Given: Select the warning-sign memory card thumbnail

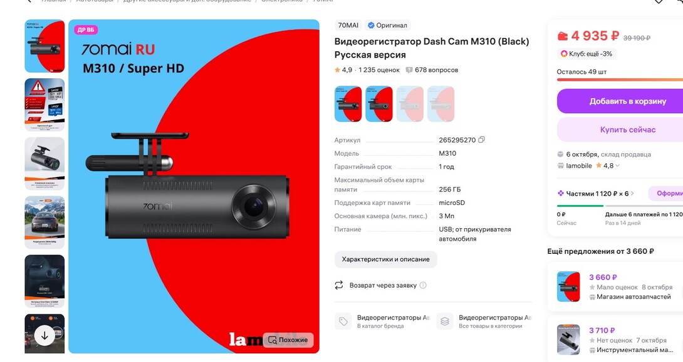Looking at the screenshot, I should [x=44, y=105].
